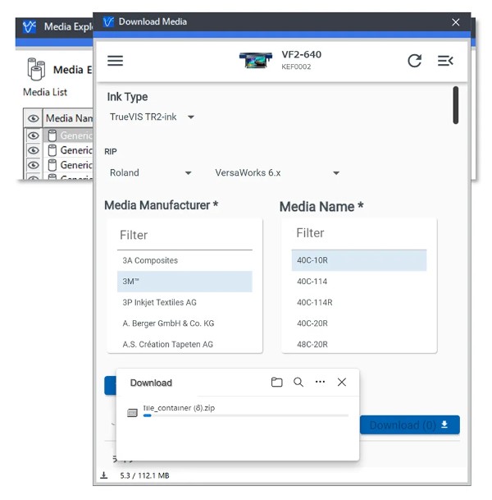Select 3A Composites manufacturer
This screenshot has height=500, width=492.
184,260
